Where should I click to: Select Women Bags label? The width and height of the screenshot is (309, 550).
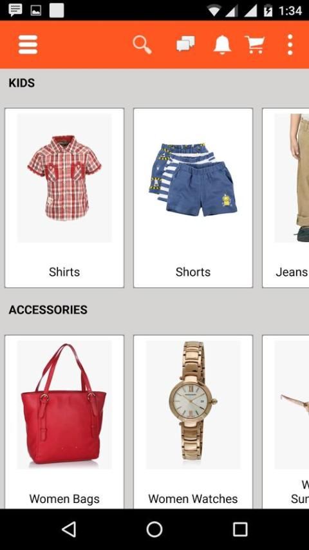64,498
